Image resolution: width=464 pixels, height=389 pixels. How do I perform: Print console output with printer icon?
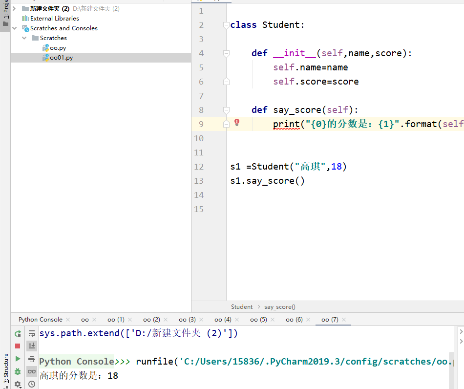pyautogui.click(x=32, y=359)
